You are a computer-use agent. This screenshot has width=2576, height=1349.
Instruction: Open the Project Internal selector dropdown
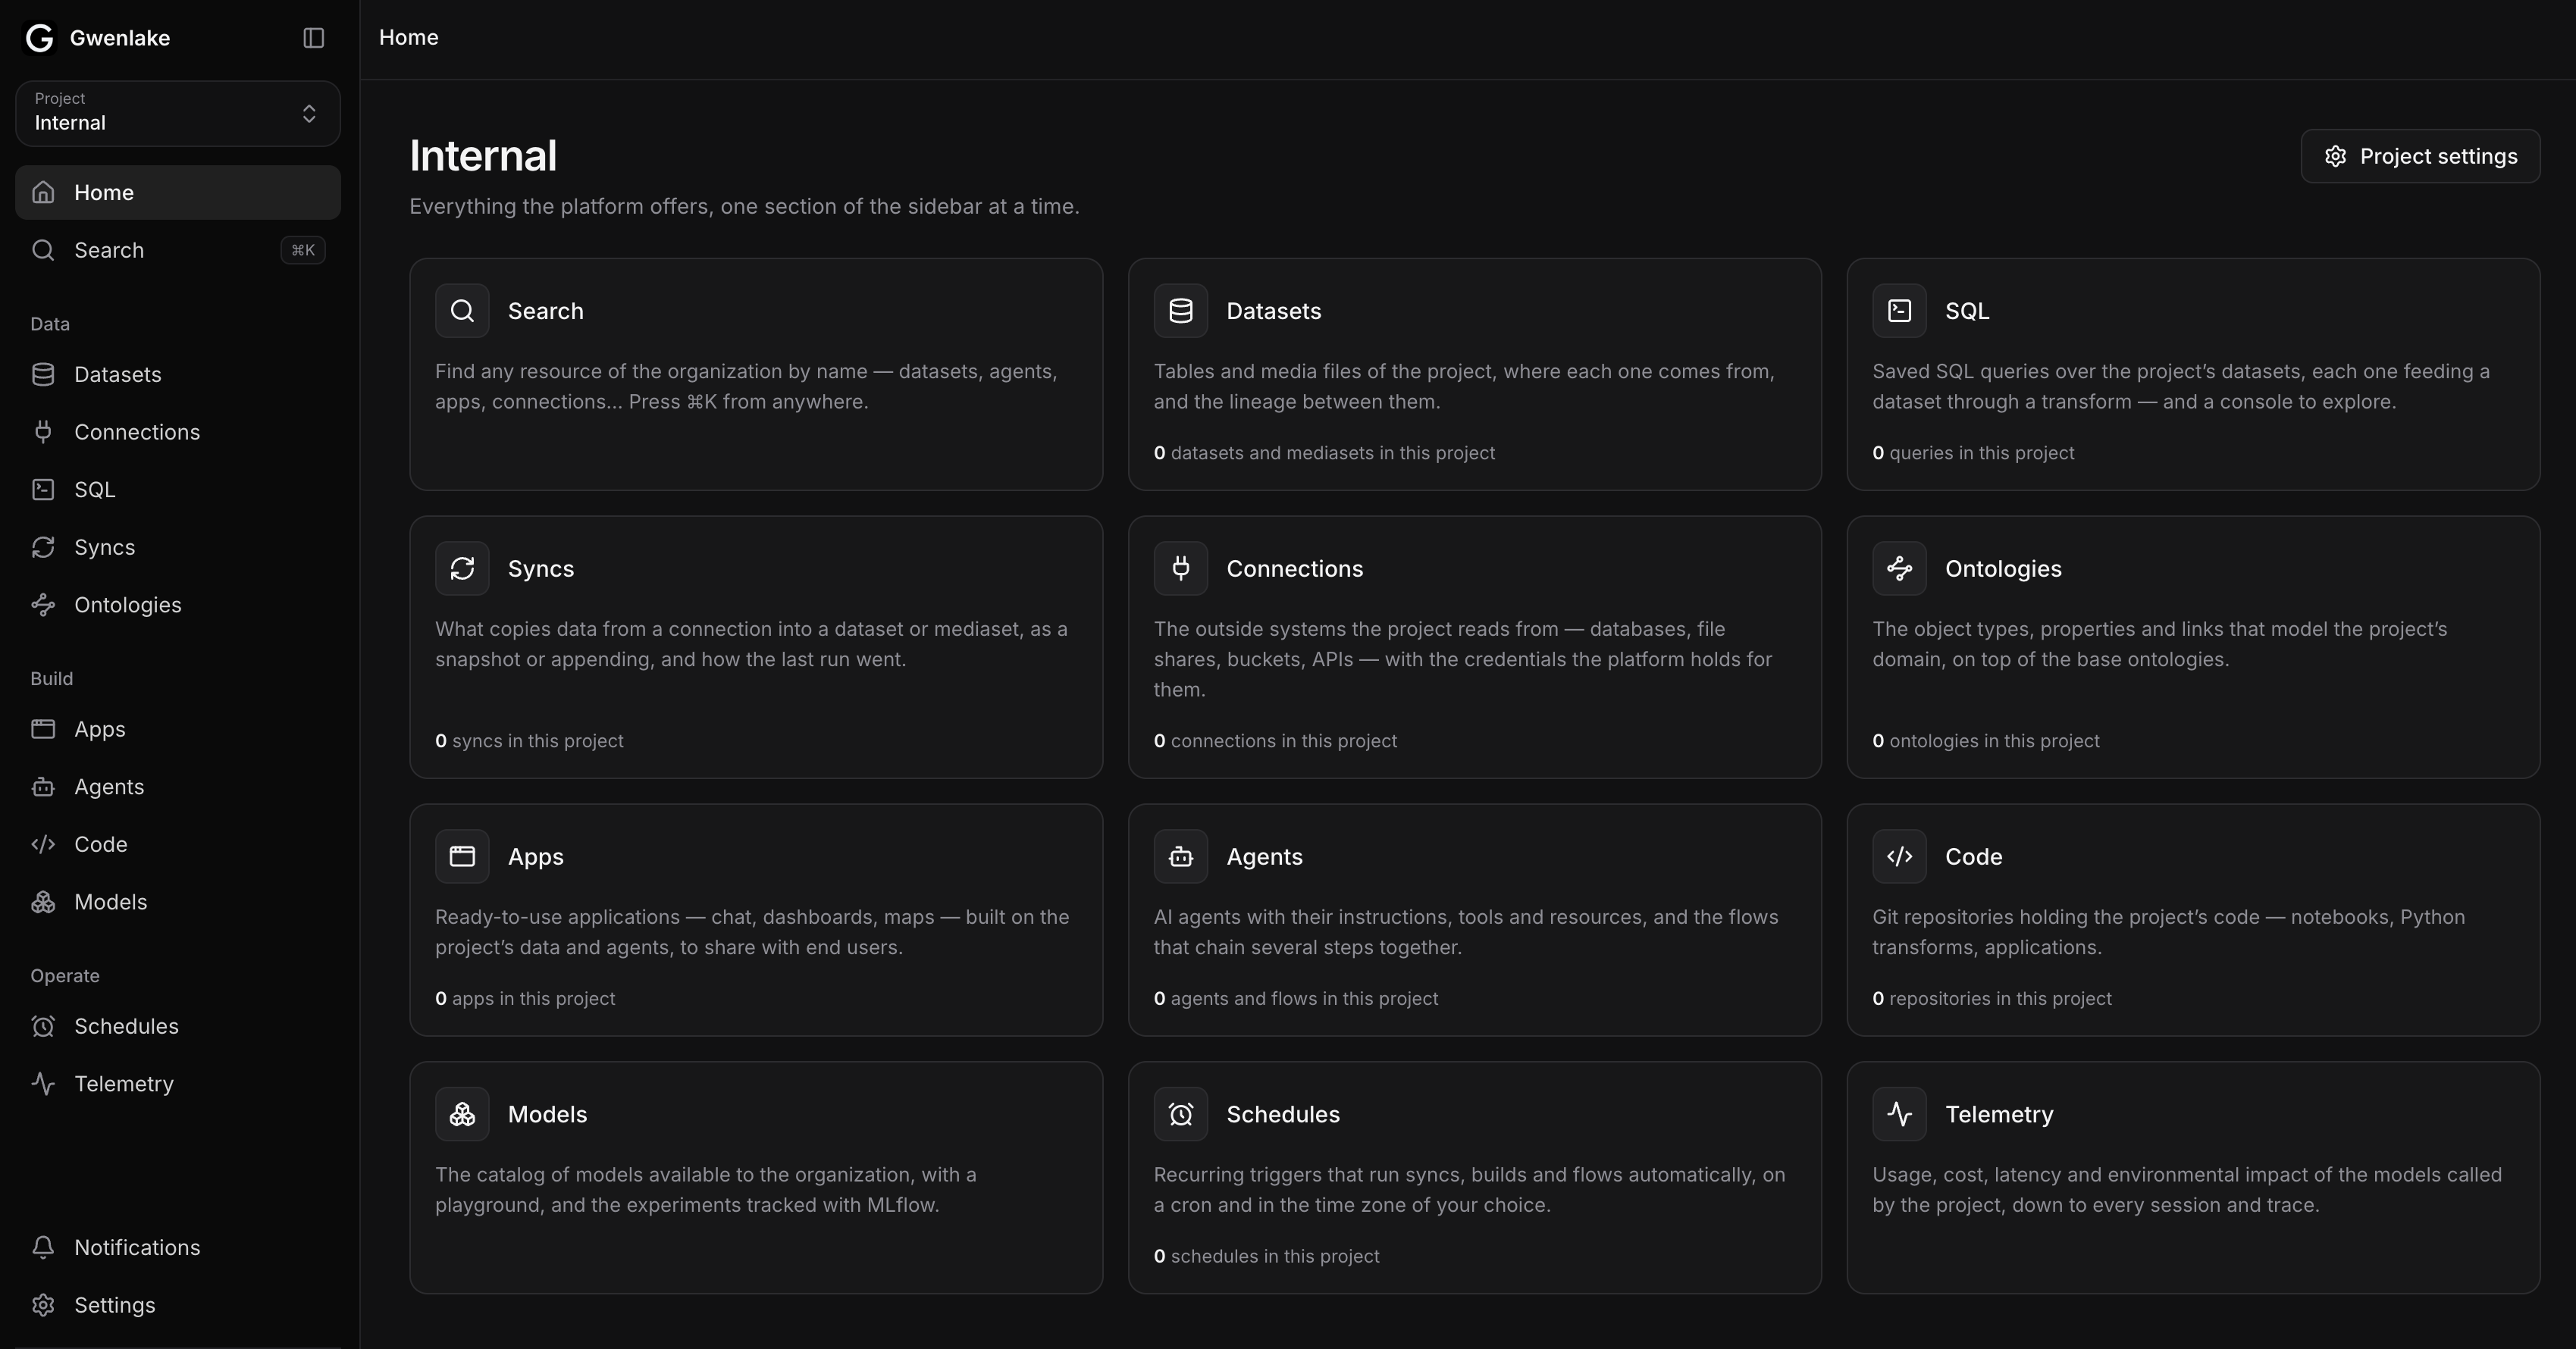(x=178, y=113)
